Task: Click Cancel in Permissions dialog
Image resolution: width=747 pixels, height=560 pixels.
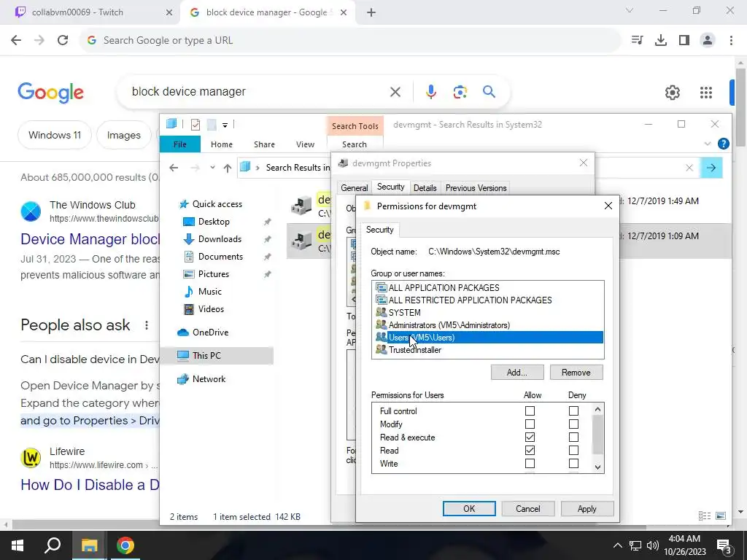Action: point(528,508)
